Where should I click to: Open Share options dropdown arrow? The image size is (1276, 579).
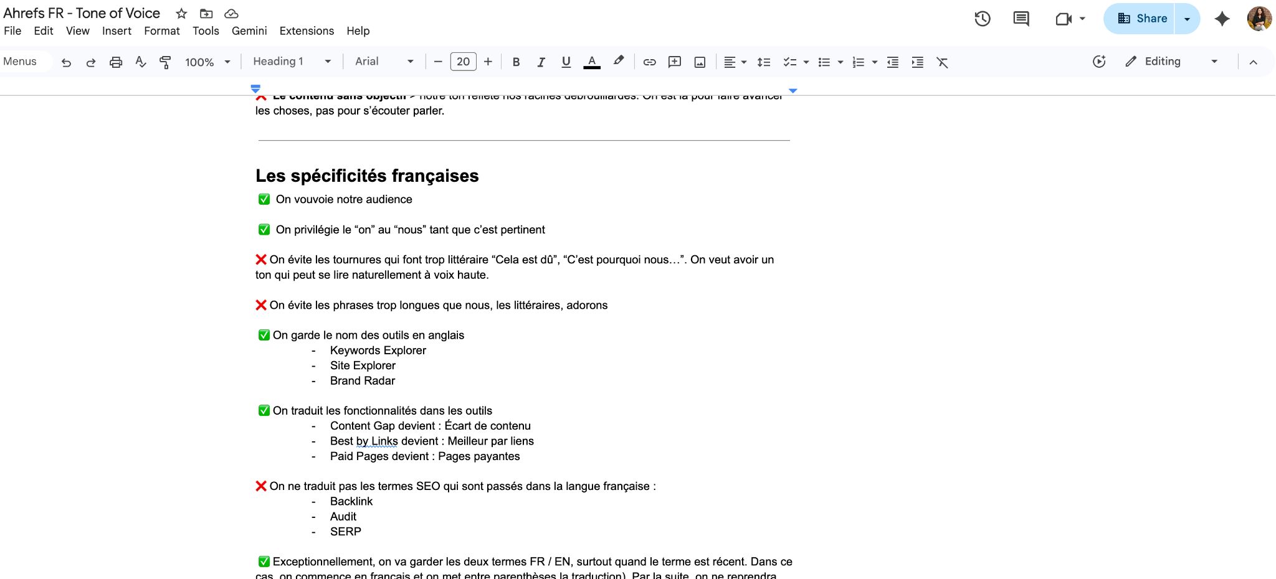(x=1188, y=19)
